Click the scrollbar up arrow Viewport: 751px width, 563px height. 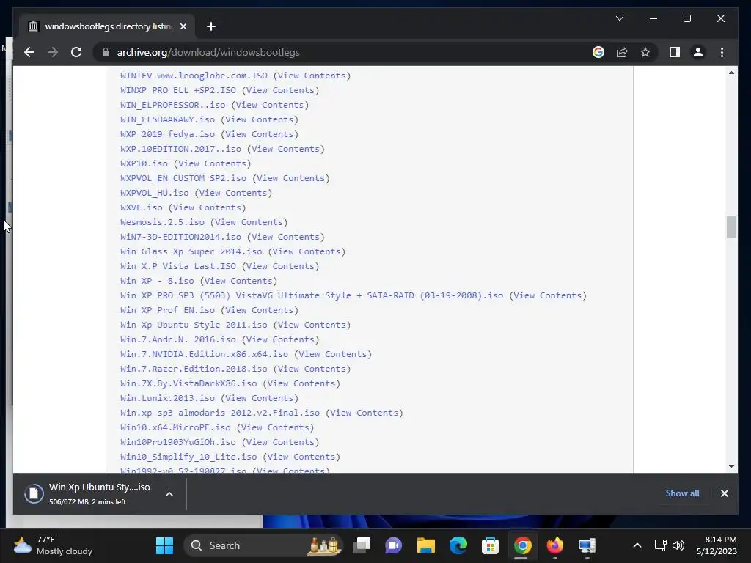(x=731, y=73)
